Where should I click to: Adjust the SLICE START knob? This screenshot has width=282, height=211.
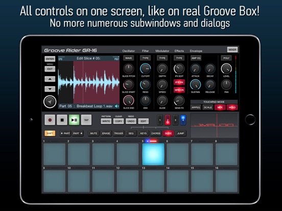(128, 85)
